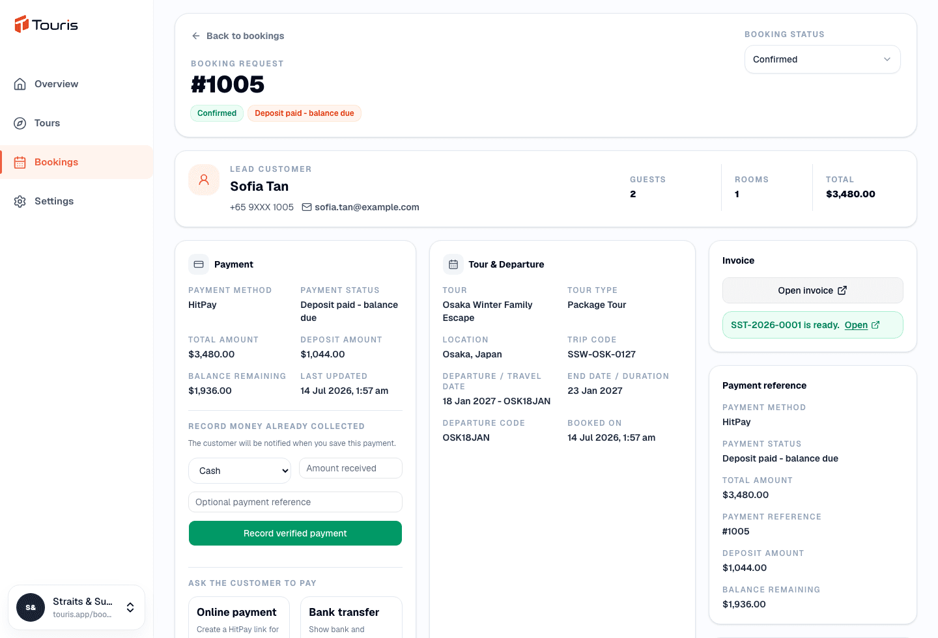The width and height of the screenshot is (938, 638).
Task: Open Settings in sidebar
Action: pos(77,201)
